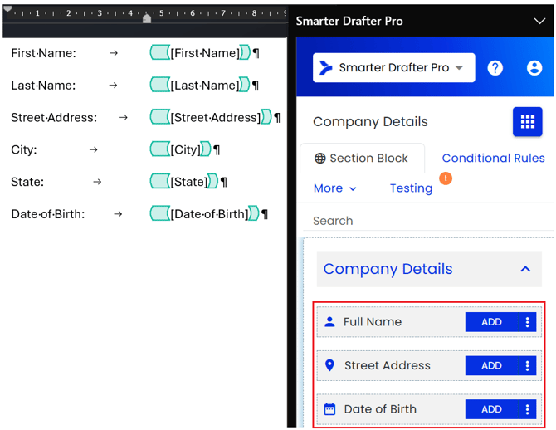Open the Testing tab
The height and width of the screenshot is (430, 556).
(x=411, y=188)
